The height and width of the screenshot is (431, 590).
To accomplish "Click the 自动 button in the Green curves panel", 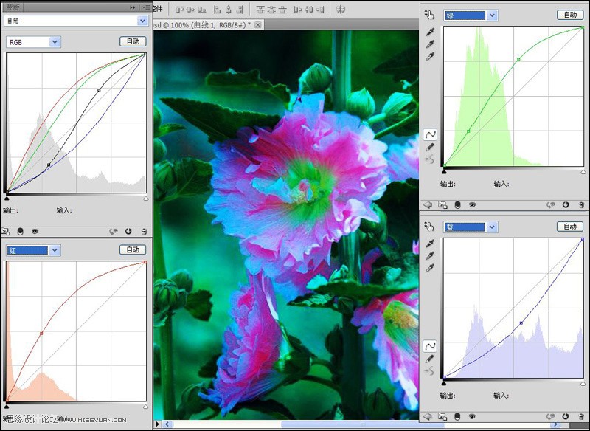I will (569, 15).
